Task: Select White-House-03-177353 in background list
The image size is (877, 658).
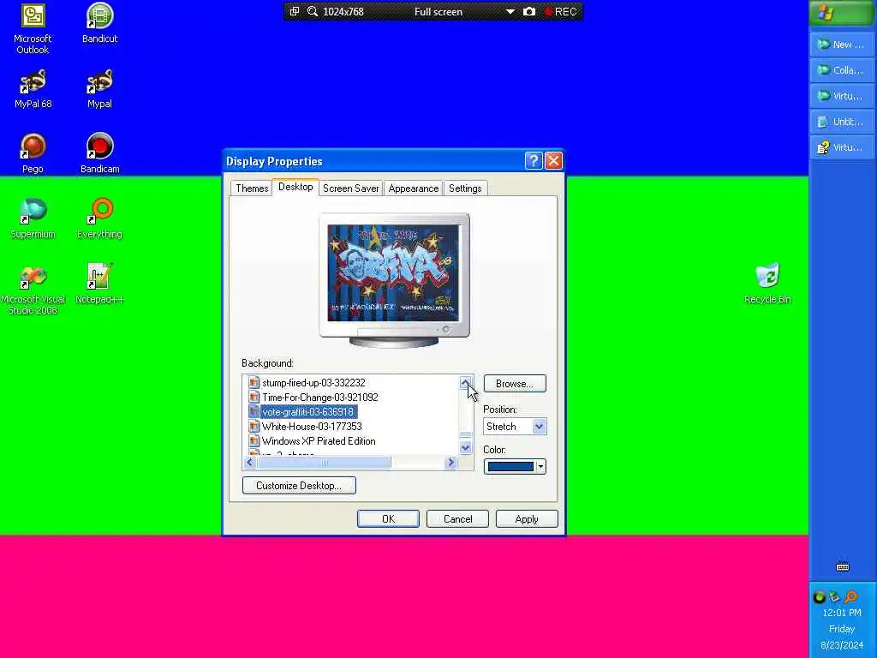Action: click(x=312, y=427)
